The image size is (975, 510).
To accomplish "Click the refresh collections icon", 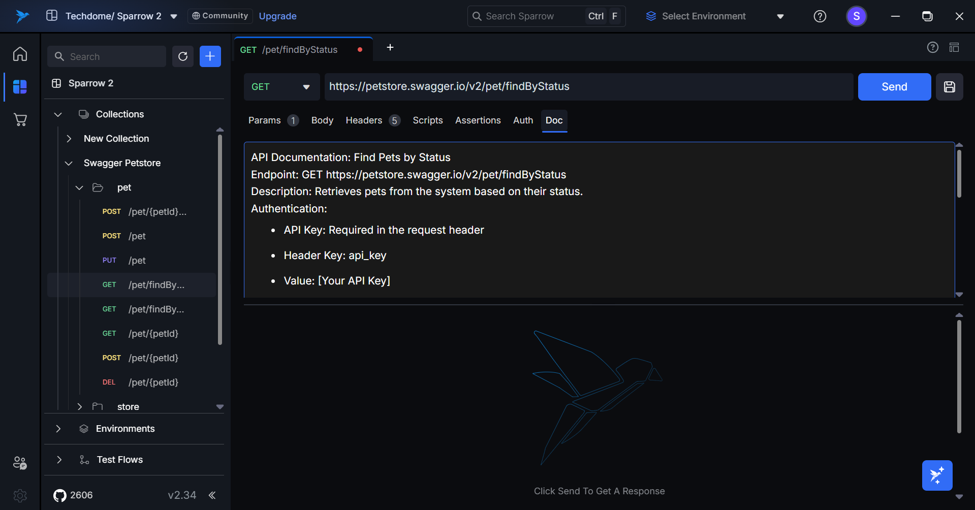I will pyautogui.click(x=183, y=56).
